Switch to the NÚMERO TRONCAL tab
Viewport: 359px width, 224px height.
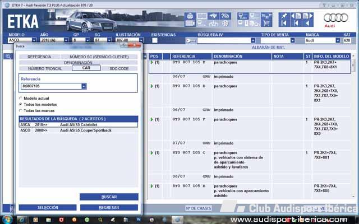point(45,68)
